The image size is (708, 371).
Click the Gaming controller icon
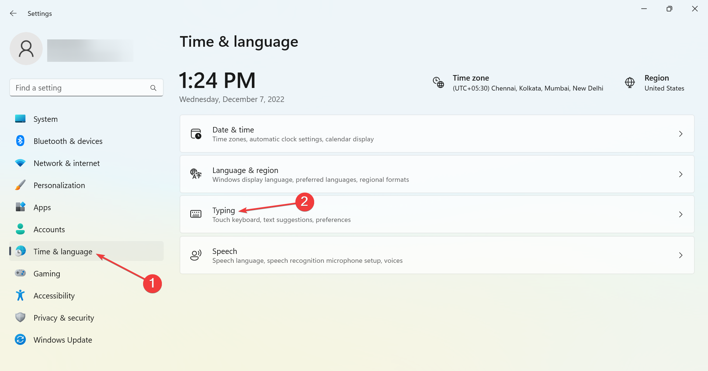[20, 273]
